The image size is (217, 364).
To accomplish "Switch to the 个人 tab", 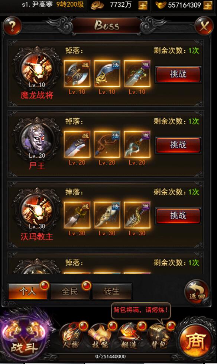I will (x=28, y=291).
